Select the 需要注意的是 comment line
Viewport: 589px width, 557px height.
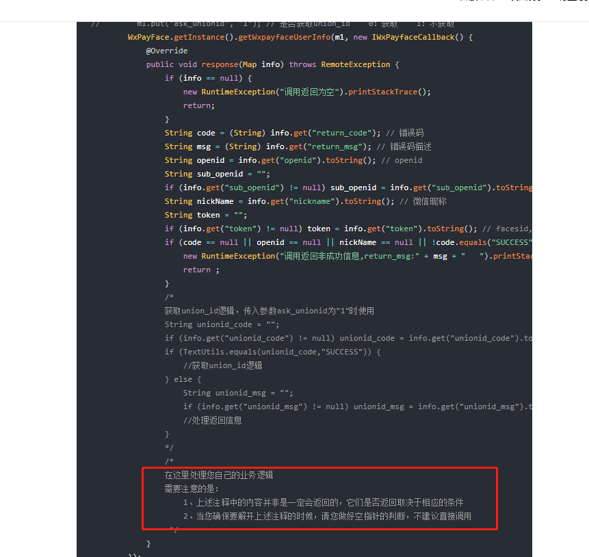[x=192, y=489]
